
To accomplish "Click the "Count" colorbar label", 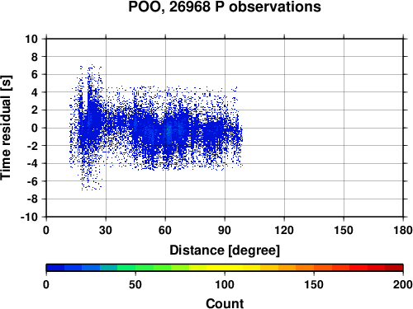I will 225,303.
